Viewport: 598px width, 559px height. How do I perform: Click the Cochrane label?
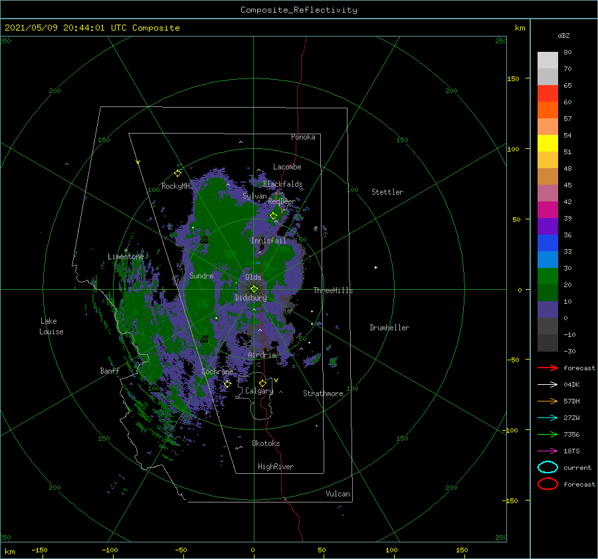(x=217, y=372)
